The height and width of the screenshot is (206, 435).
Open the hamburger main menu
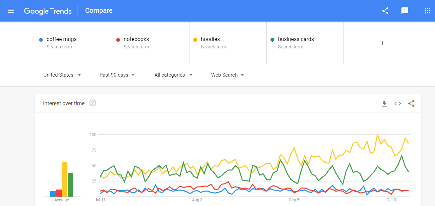click(11, 11)
